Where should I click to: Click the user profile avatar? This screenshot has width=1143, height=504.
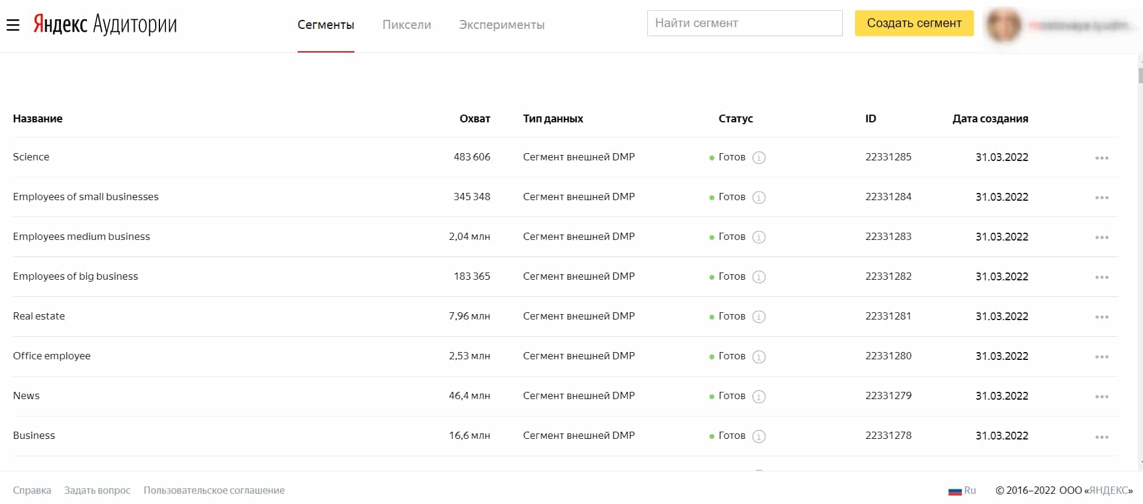[1003, 25]
